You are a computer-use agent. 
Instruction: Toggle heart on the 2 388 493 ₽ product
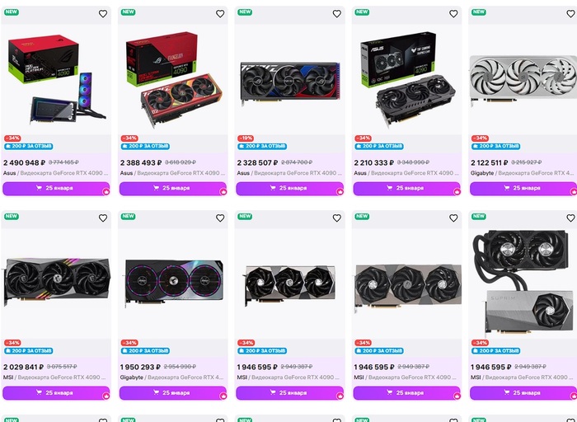pyautogui.click(x=220, y=14)
